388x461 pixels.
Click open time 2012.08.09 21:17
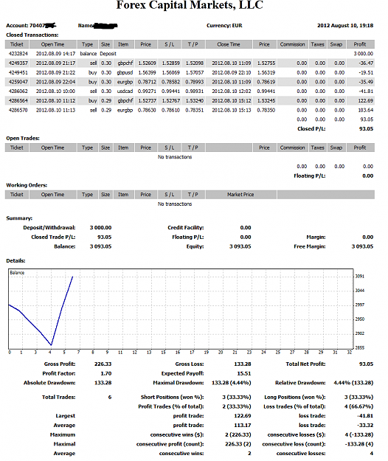[55, 63]
